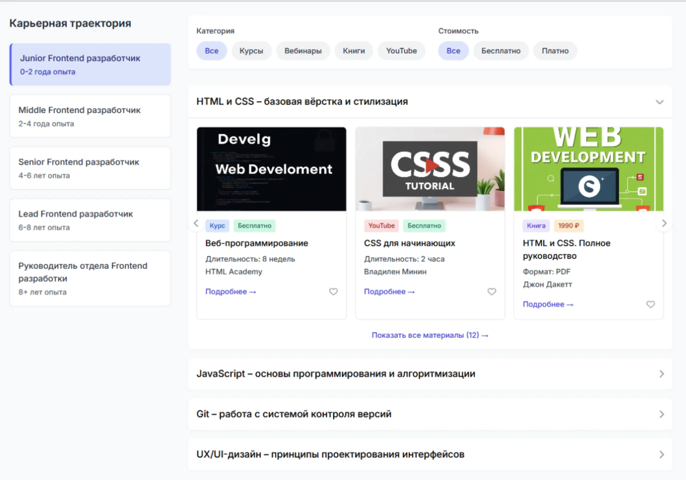Filter category by Курсы

click(251, 51)
